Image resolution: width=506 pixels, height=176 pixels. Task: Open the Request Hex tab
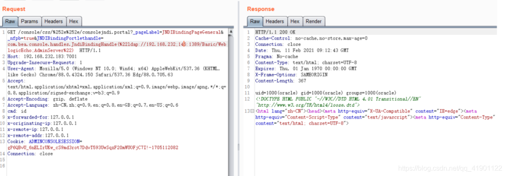74,22
